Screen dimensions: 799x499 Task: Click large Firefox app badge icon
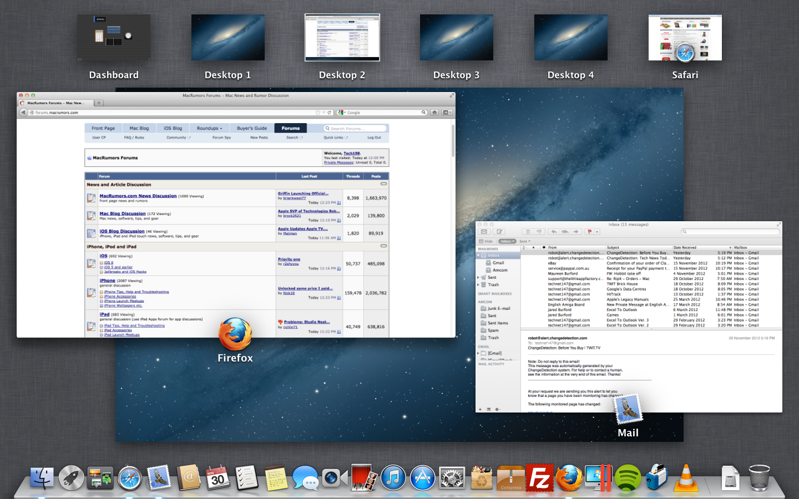(x=235, y=334)
